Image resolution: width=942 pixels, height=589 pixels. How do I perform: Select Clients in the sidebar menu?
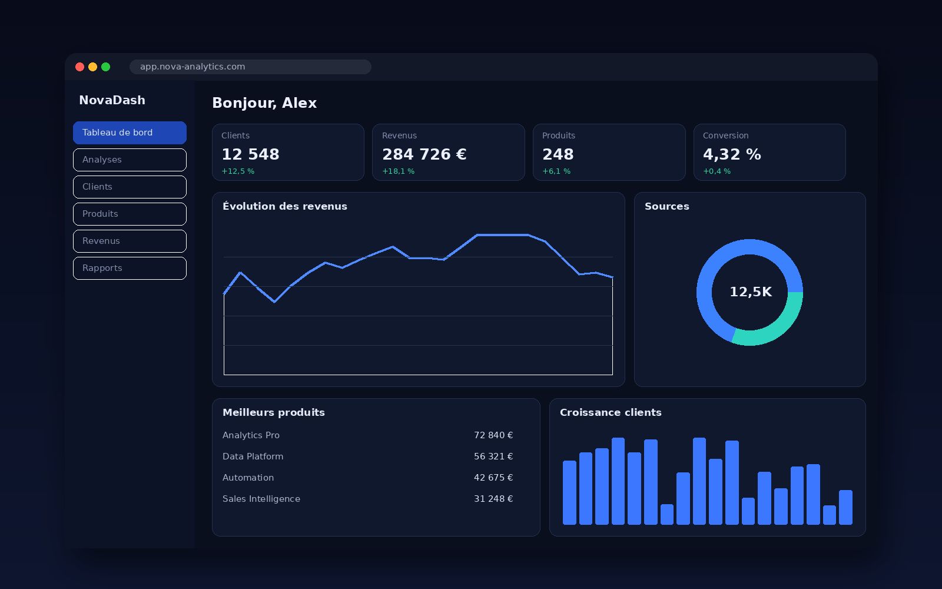[130, 187]
